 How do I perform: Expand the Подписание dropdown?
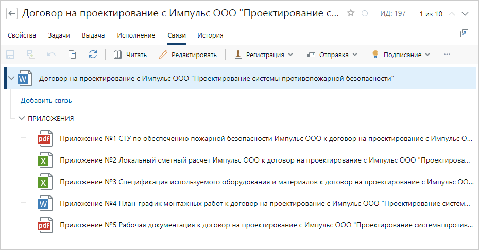(401, 55)
